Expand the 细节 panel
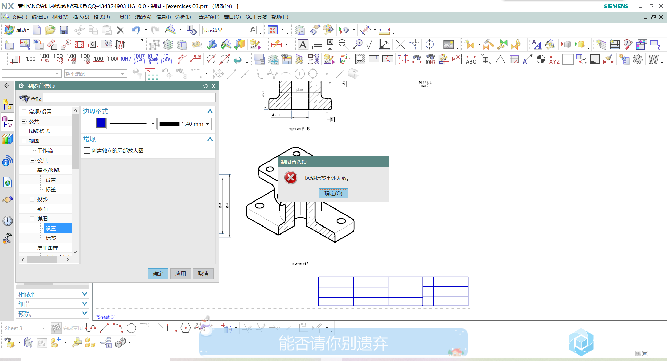Viewport: 667px width, 361px height. click(84, 304)
